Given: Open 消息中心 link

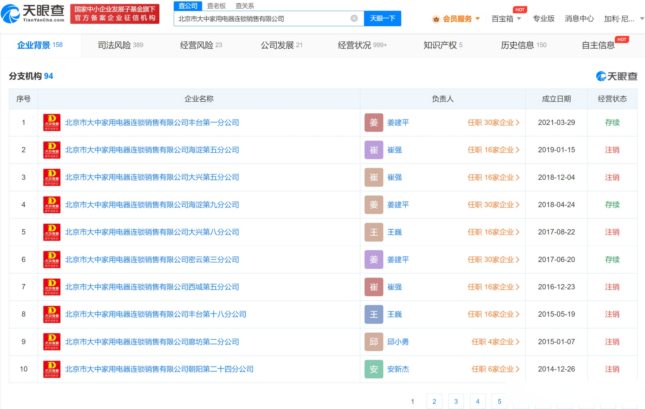Looking at the screenshot, I should tap(579, 19).
